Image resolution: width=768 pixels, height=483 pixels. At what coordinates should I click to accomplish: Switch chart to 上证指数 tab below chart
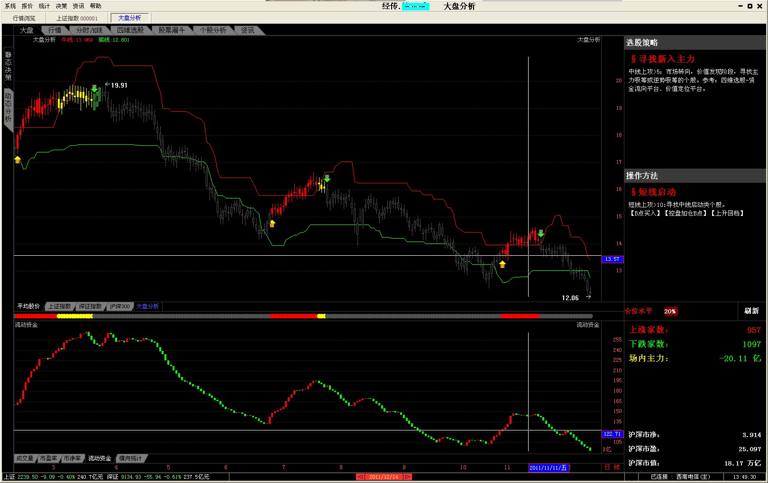[60, 306]
